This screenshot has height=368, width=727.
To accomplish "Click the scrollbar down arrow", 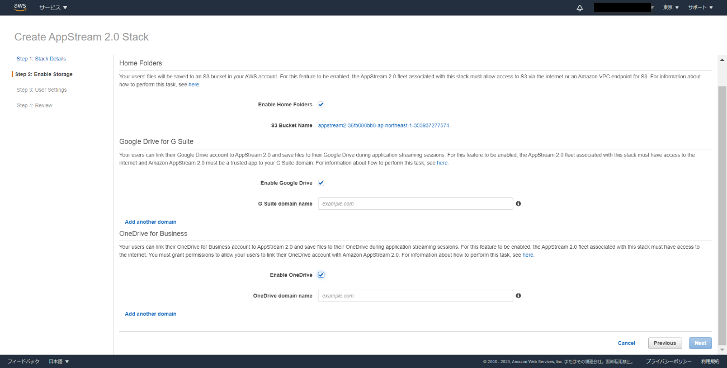I will [722, 350].
